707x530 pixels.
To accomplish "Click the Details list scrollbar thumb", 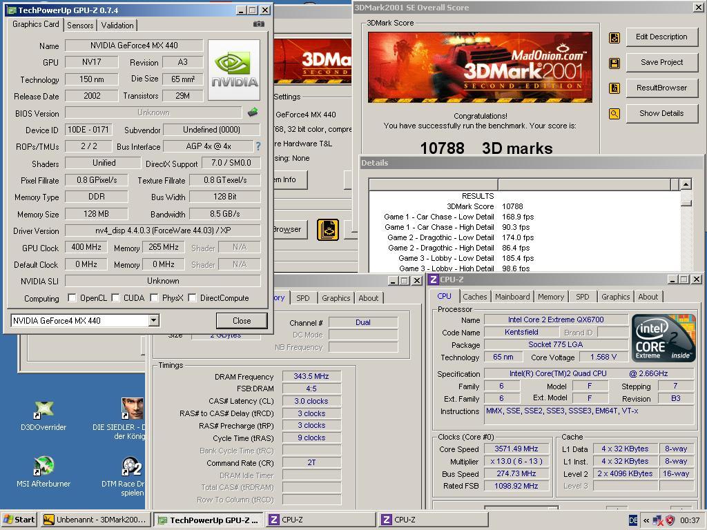I will (686, 204).
